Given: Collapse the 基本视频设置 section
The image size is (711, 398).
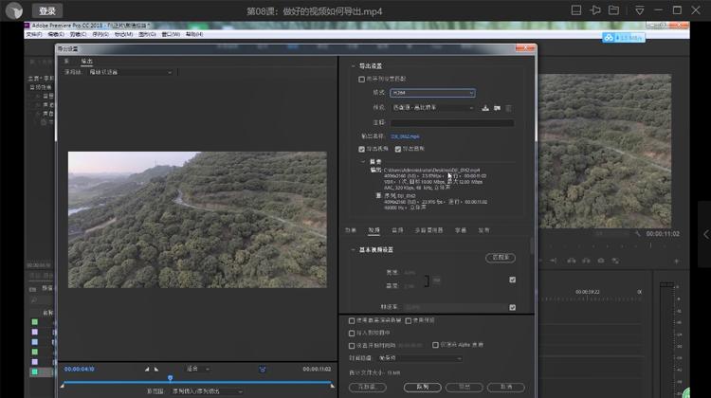Looking at the screenshot, I should [x=354, y=250].
